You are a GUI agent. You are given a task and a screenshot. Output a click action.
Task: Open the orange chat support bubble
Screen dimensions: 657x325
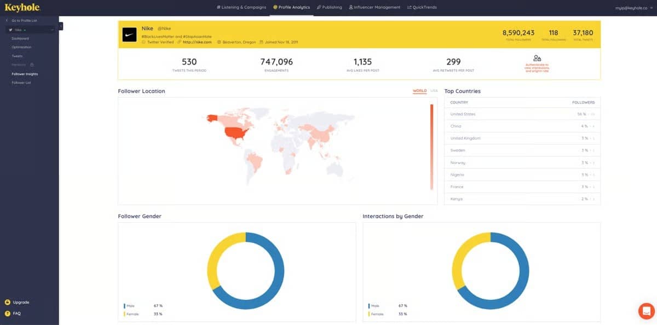646,311
